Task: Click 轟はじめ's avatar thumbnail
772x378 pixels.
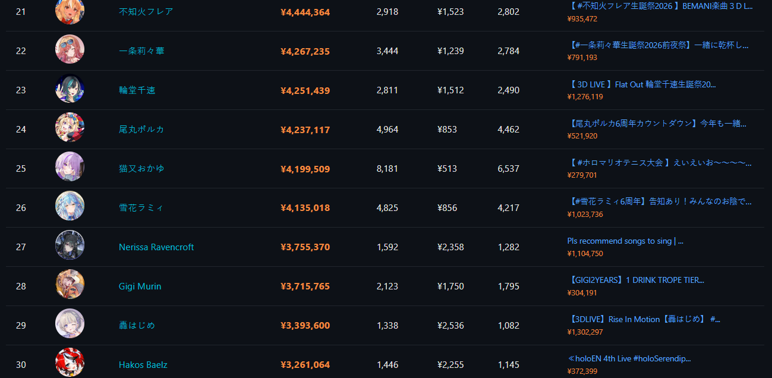Action: pyautogui.click(x=70, y=325)
